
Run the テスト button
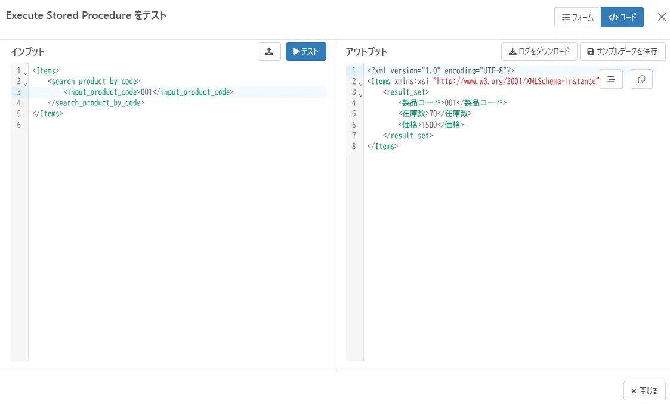click(306, 52)
